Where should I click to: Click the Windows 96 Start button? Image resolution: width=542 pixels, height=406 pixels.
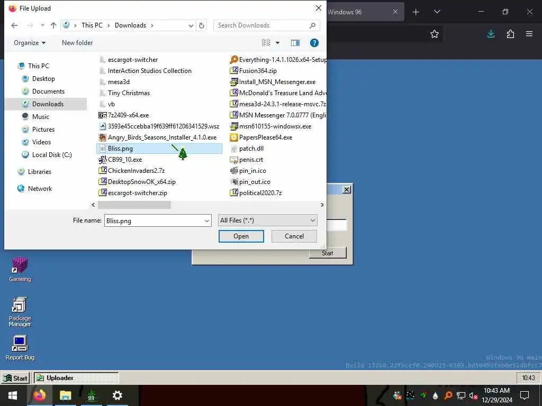15,378
